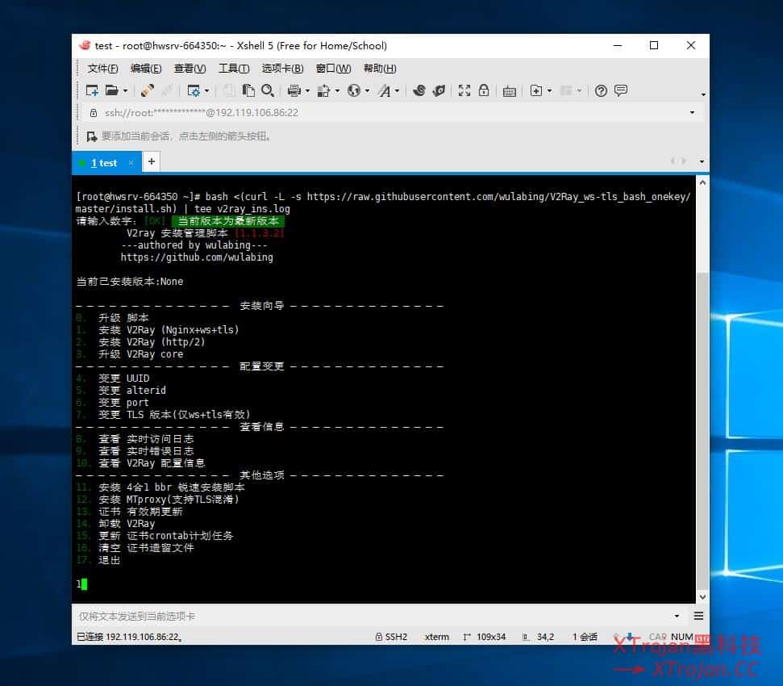Expand the Open Session dropdown arrow

point(125,91)
